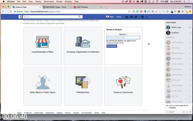Go to Home in Facebook header

[119, 17]
